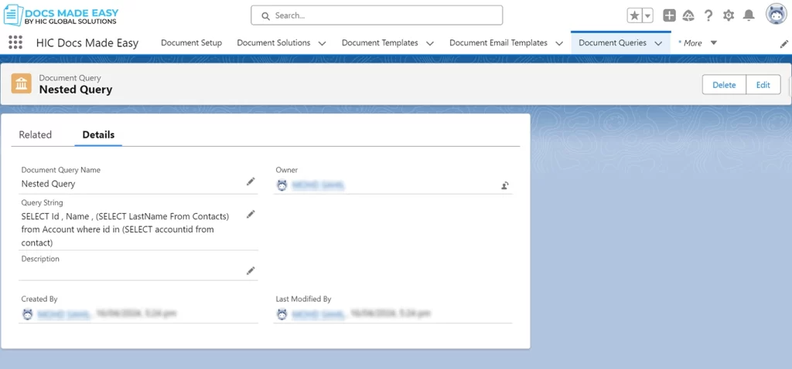Click the Favorites star icon
The width and height of the screenshot is (792, 369).
coord(634,15)
